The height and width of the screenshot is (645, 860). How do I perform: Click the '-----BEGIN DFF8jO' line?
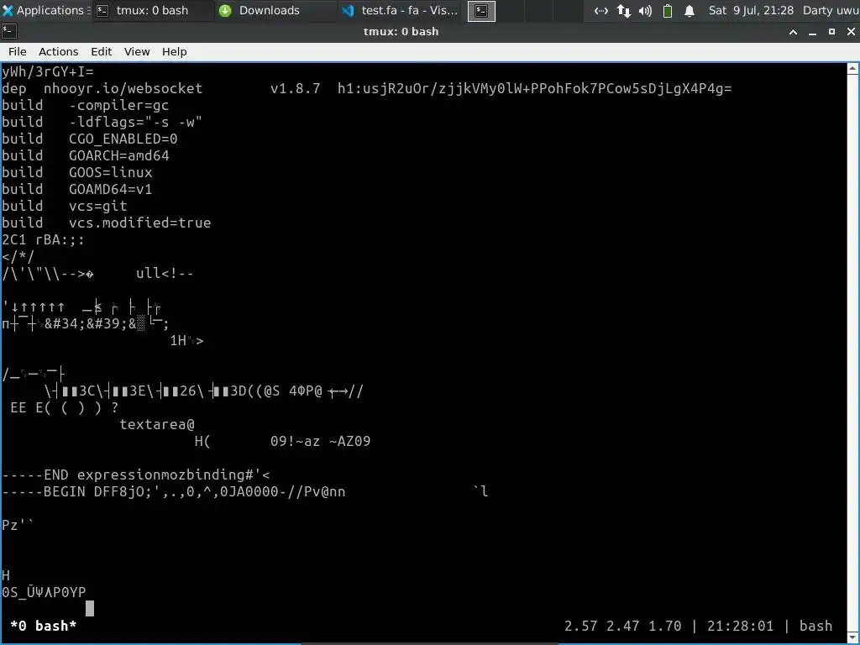point(173,491)
